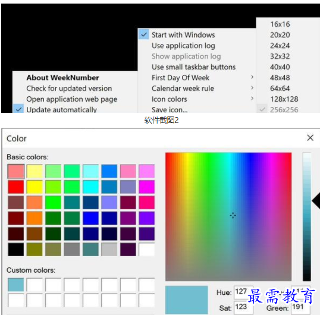Image resolution: width=320 pixels, height=315 pixels.
Task: Choose Use small taskbar buttons
Action: click(x=197, y=67)
